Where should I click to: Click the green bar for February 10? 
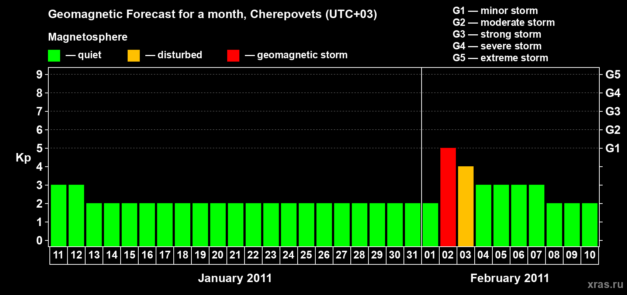[x=589, y=225]
